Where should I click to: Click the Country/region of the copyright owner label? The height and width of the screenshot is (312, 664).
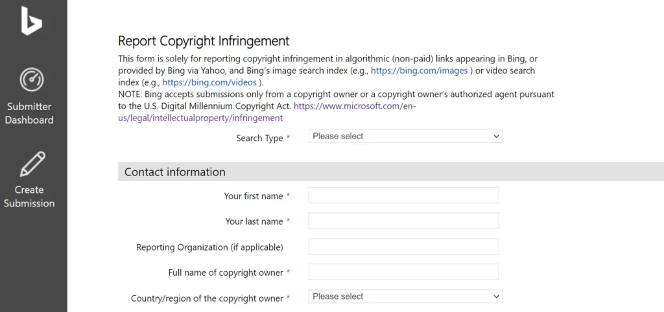pos(207,298)
